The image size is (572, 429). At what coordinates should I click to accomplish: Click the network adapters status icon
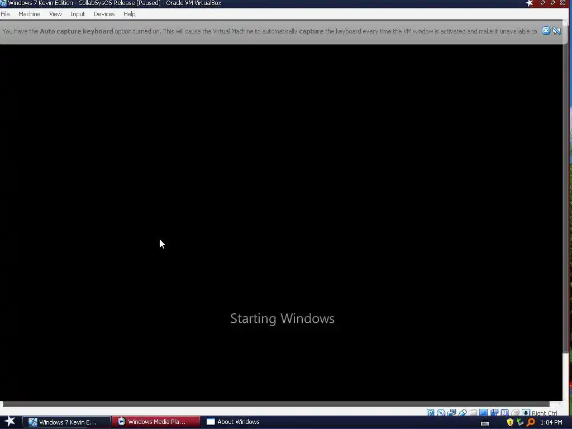click(451, 413)
